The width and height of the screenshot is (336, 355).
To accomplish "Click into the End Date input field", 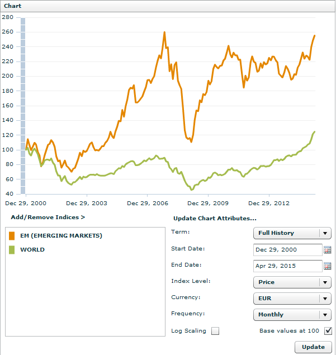I will [x=287, y=266].
